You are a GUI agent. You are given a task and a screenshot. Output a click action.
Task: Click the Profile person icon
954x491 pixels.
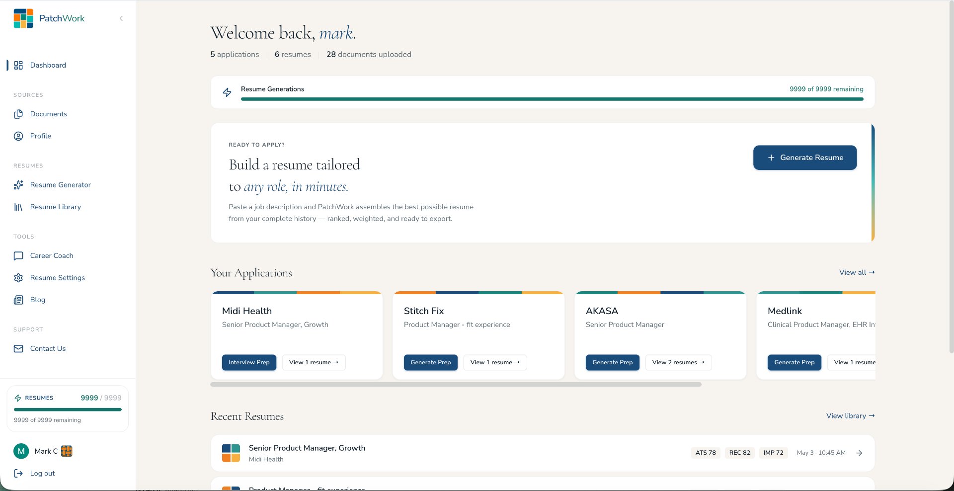pos(18,136)
